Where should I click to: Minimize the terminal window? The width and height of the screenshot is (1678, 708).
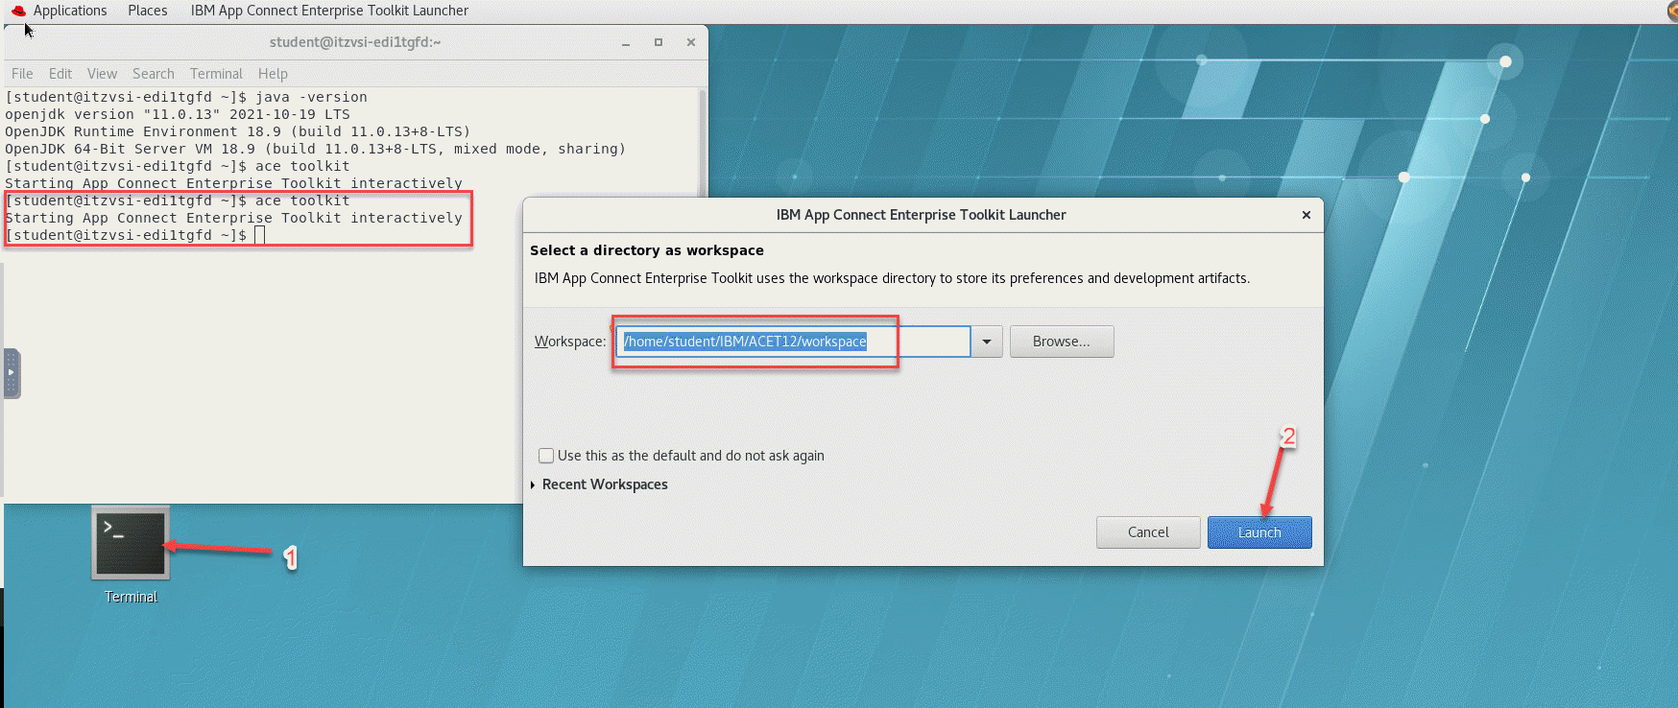tap(626, 42)
